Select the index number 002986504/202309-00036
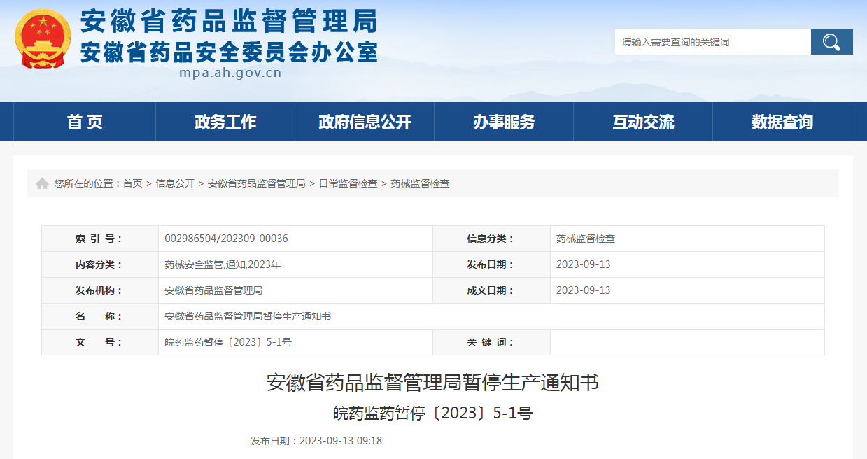Screen dimensions: 867x459 226,239
